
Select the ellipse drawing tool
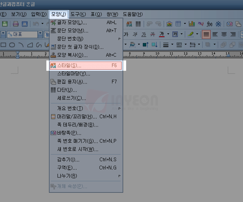[x=12, y=45]
